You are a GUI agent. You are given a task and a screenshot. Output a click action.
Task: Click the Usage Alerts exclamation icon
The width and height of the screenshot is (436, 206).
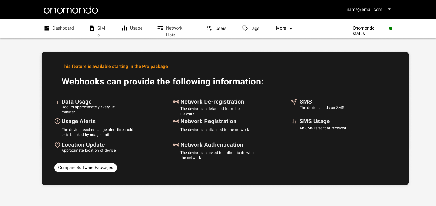point(58,121)
